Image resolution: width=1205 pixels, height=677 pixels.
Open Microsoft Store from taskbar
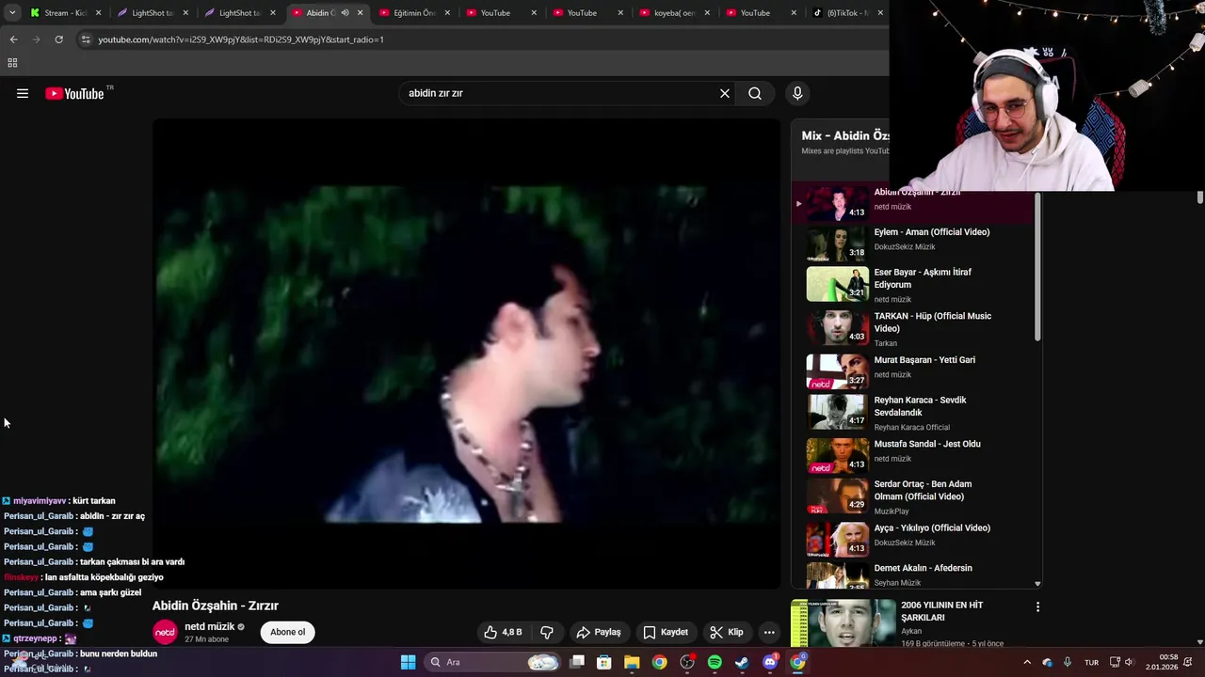604,662
